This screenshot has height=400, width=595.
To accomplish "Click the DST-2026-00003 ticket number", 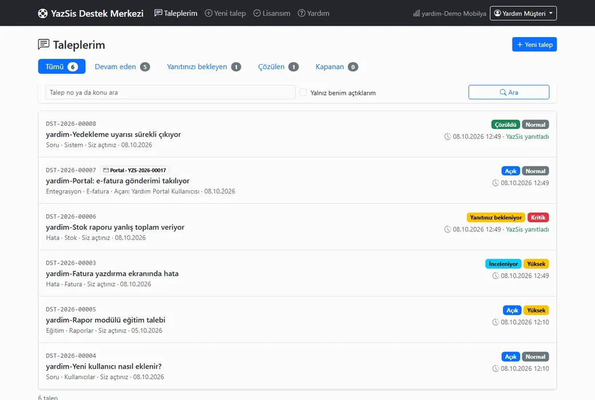I will pos(71,263).
